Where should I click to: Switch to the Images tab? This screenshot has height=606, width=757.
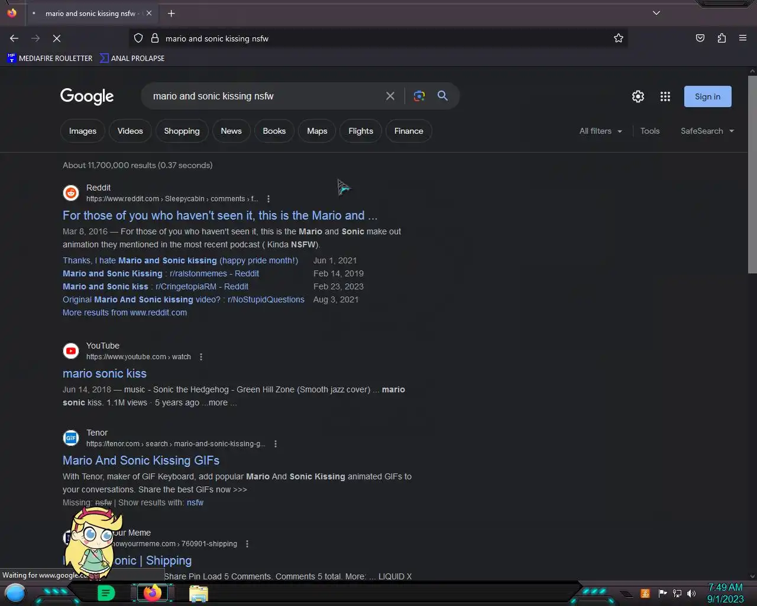pos(83,131)
